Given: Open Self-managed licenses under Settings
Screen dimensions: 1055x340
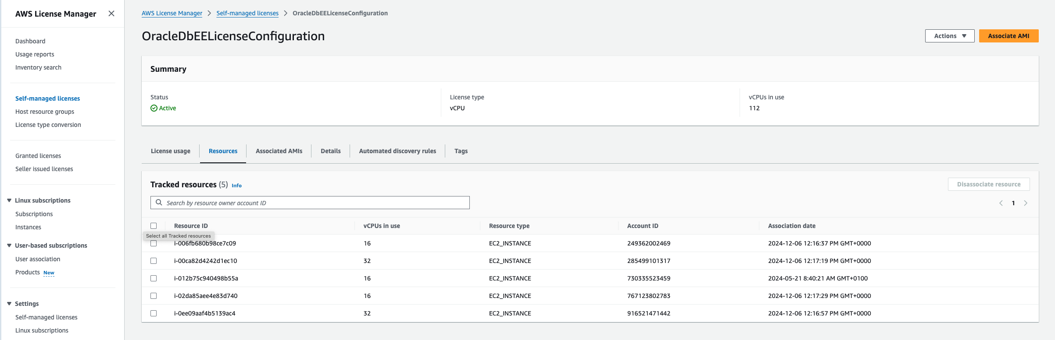Looking at the screenshot, I should (46, 317).
